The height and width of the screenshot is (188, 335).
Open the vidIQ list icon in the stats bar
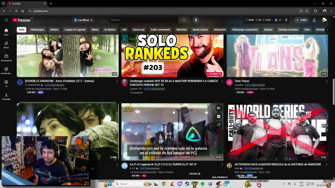click(280, 20)
